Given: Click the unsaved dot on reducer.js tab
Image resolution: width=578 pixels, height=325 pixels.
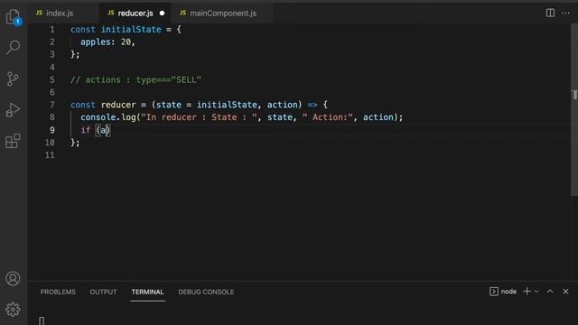Looking at the screenshot, I should pyautogui.click(x=162, y=14).
